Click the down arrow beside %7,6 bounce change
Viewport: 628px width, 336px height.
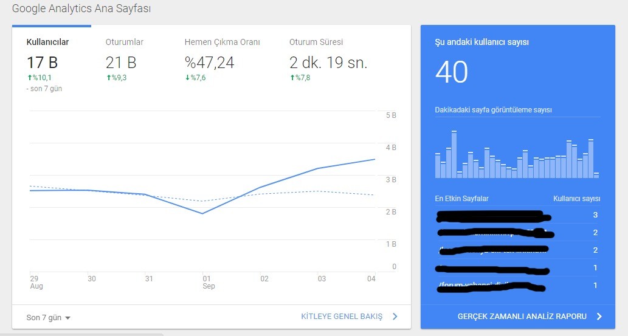tap(187, 78)
